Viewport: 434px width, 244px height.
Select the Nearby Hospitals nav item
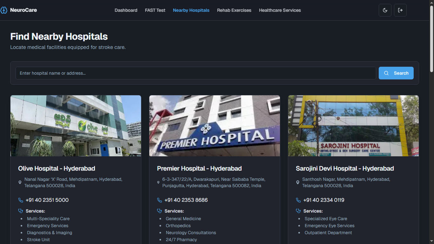[x=191, y=10]
